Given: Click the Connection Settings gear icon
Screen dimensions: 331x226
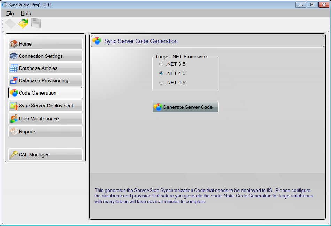Looking at the screenshot, I should click(x=14, y=56).
